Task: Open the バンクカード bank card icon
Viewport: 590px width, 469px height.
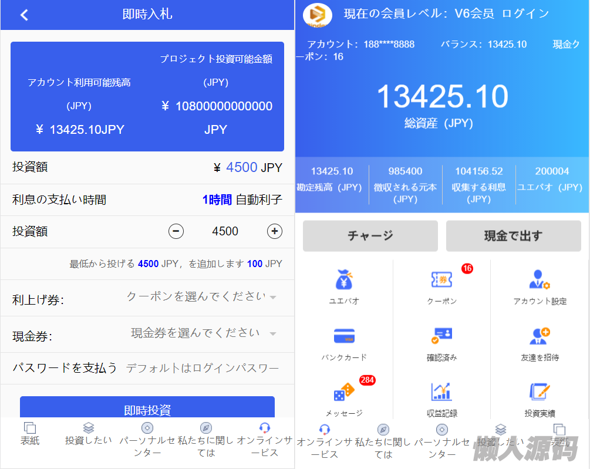Action: [343, 336]
